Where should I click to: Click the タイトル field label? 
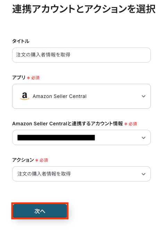point(21,41)
